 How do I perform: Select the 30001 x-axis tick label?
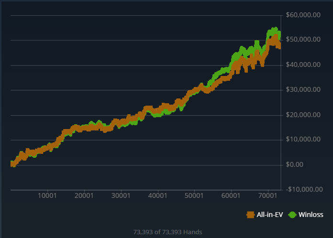(x=121, y=195)
